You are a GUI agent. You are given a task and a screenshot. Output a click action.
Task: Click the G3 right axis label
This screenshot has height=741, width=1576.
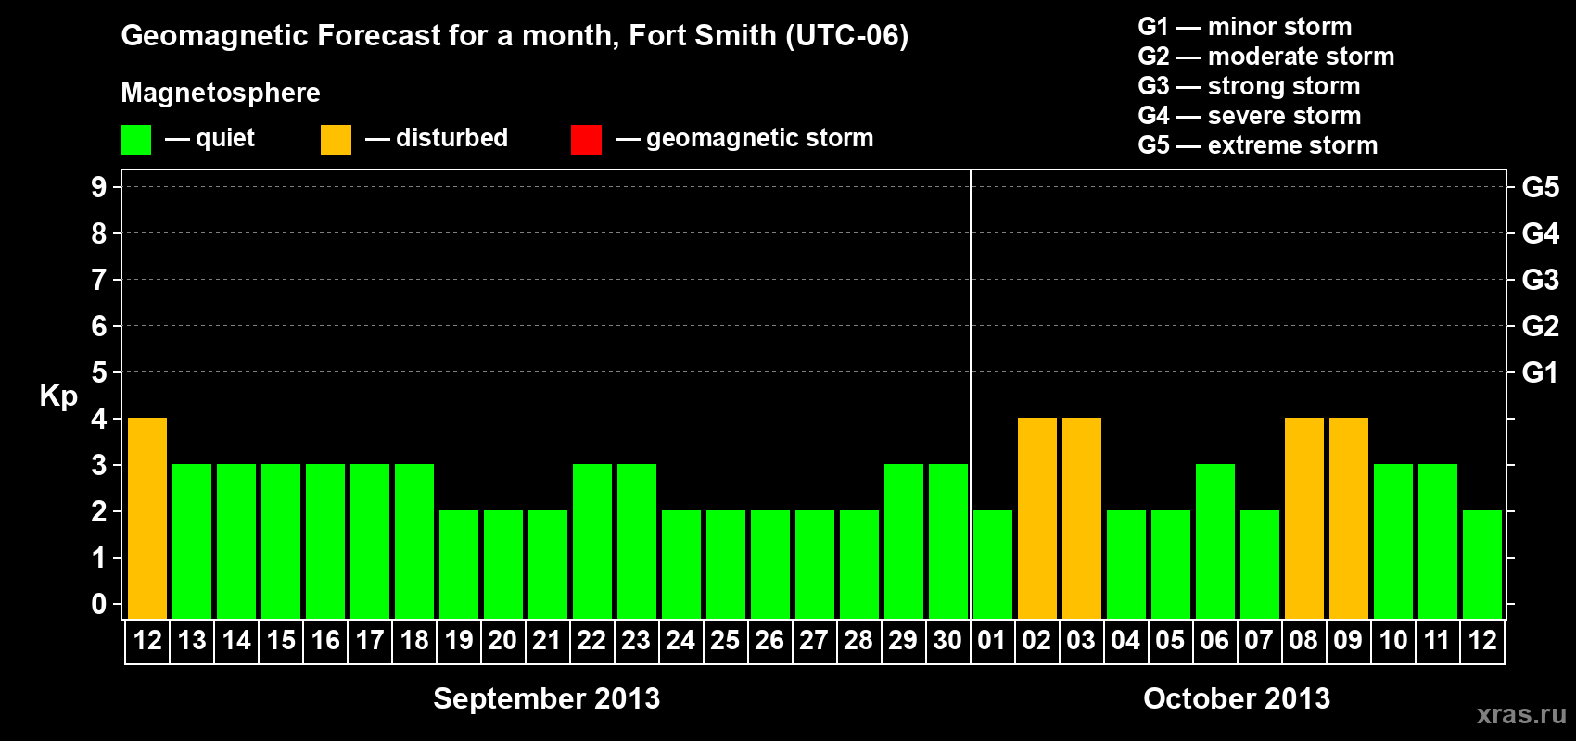coord(1541,280)
